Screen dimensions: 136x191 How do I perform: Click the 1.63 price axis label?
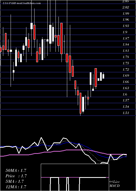click(125, 88)
